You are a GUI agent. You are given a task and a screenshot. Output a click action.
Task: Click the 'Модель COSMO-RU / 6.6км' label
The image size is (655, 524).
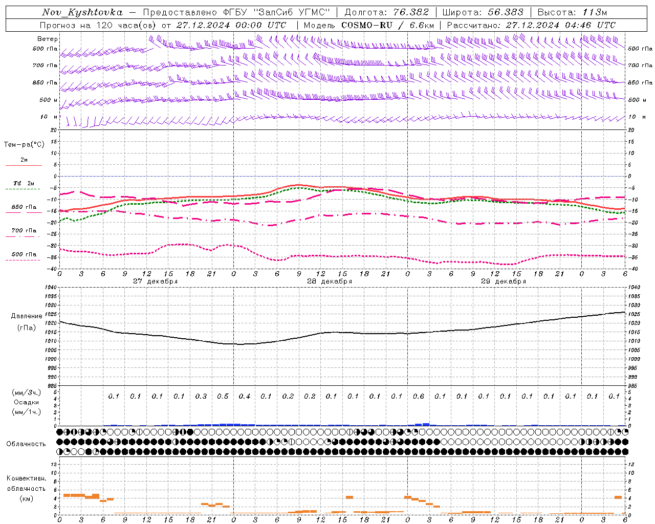coord(368,25)
